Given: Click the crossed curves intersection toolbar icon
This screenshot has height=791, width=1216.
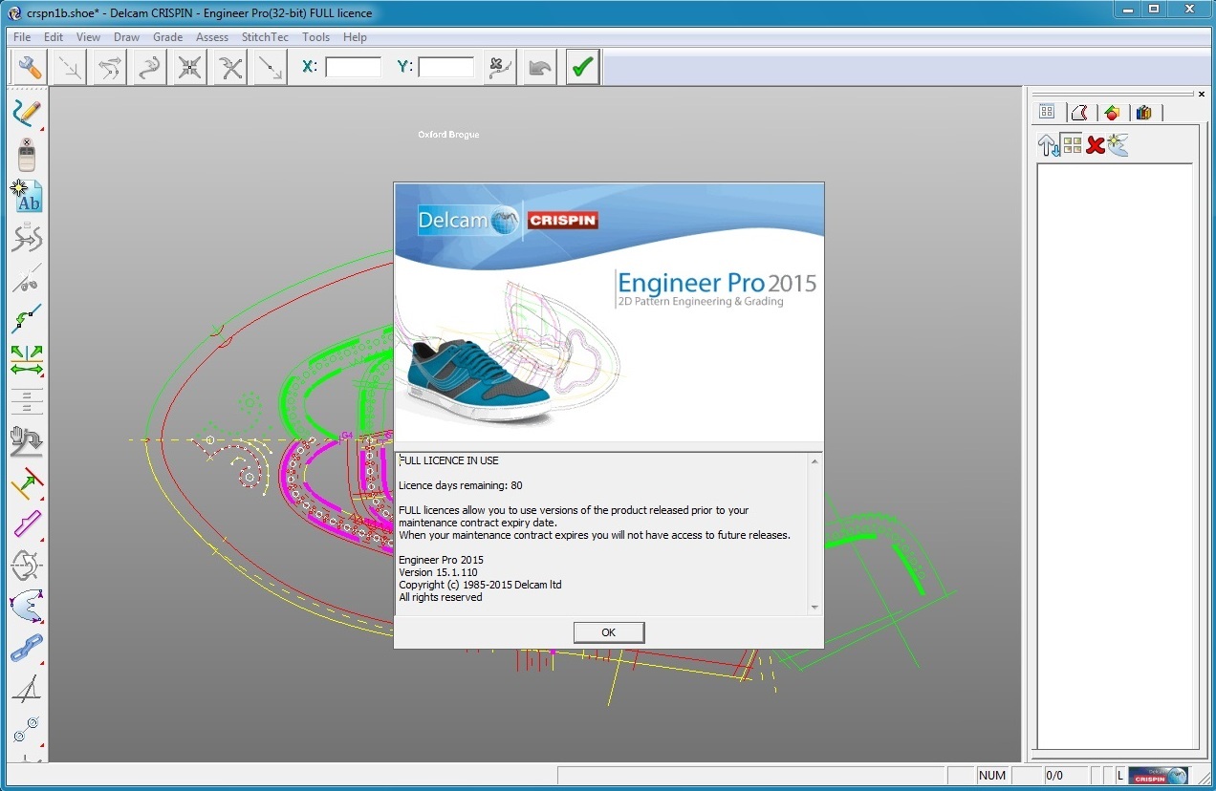Looking at the screenshot, I should 230,67.
